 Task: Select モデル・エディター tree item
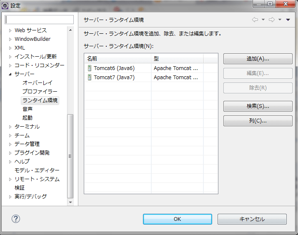point(37,170)
